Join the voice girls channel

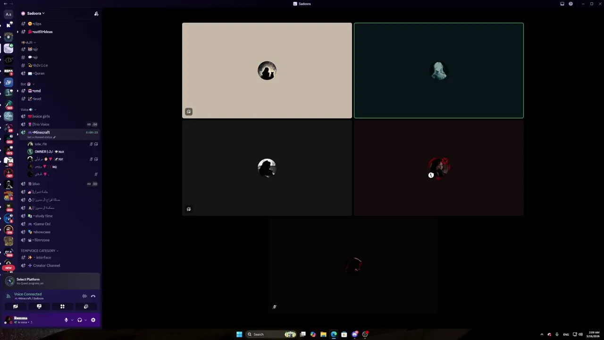click(x=59, y=116)
